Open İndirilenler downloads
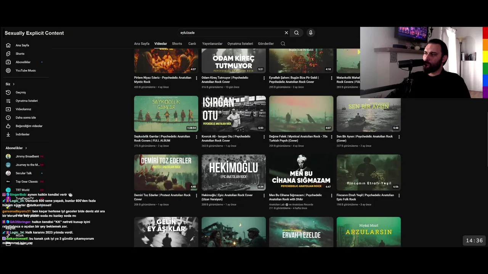488x274 pixels. coord(22,134)
